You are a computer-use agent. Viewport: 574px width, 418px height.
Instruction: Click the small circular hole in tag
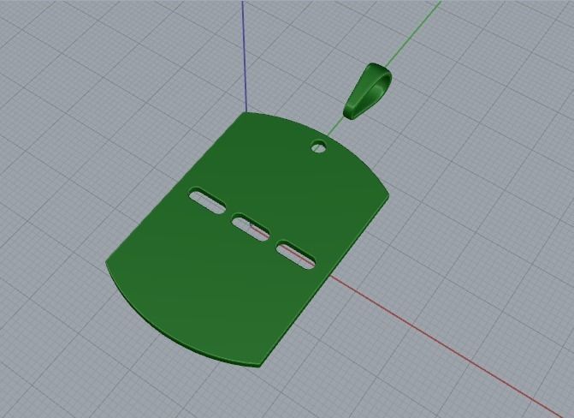point(319,146)
